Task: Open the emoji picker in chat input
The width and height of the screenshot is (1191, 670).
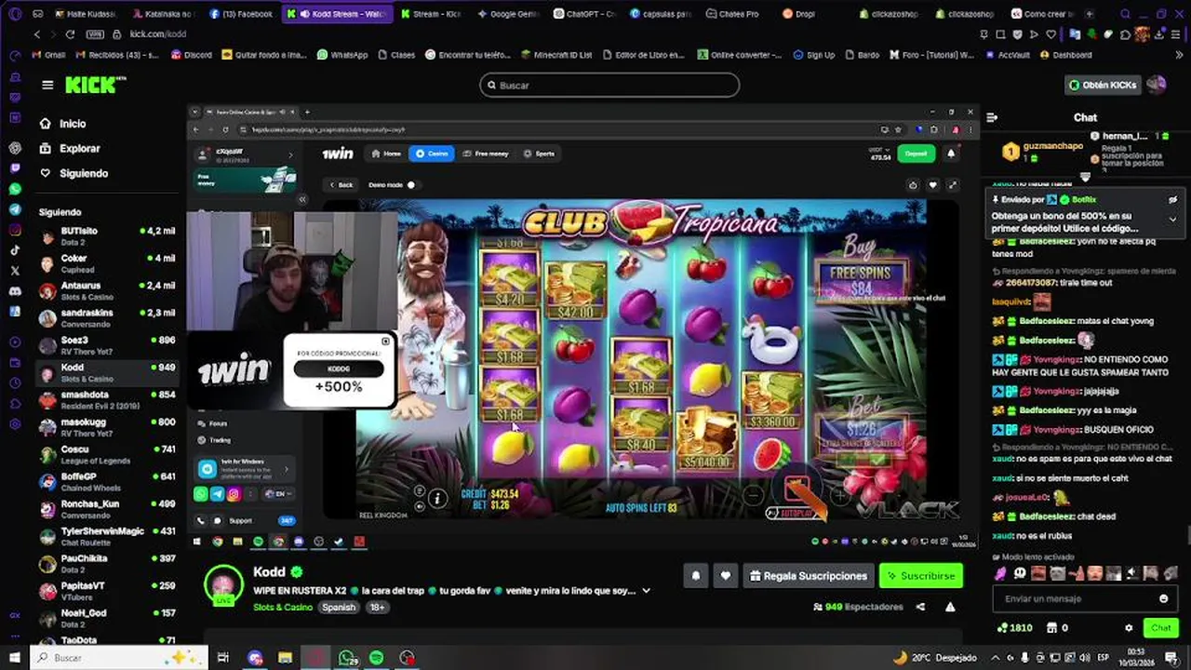Action: (x=1163, y=598)
